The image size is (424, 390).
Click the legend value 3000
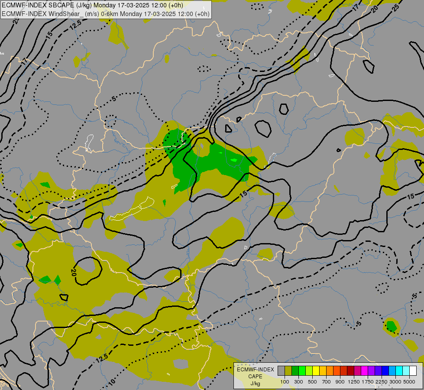point(395,382)
